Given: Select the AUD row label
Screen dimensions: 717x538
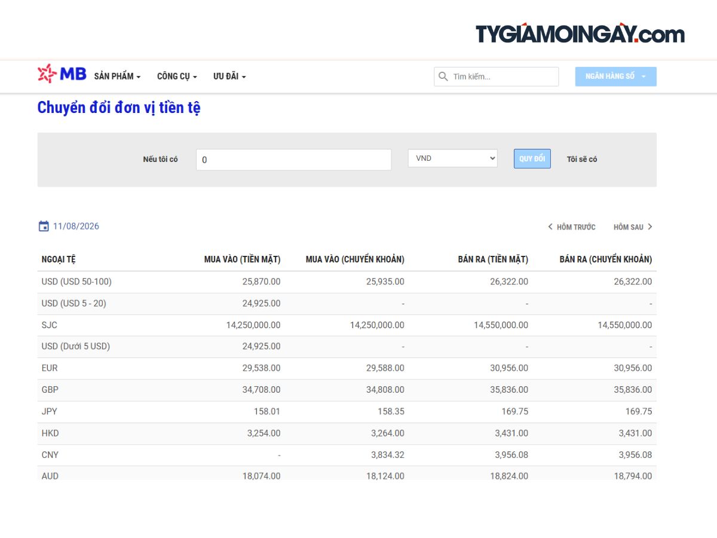Looking at the screenshot, I should (50, 476).
